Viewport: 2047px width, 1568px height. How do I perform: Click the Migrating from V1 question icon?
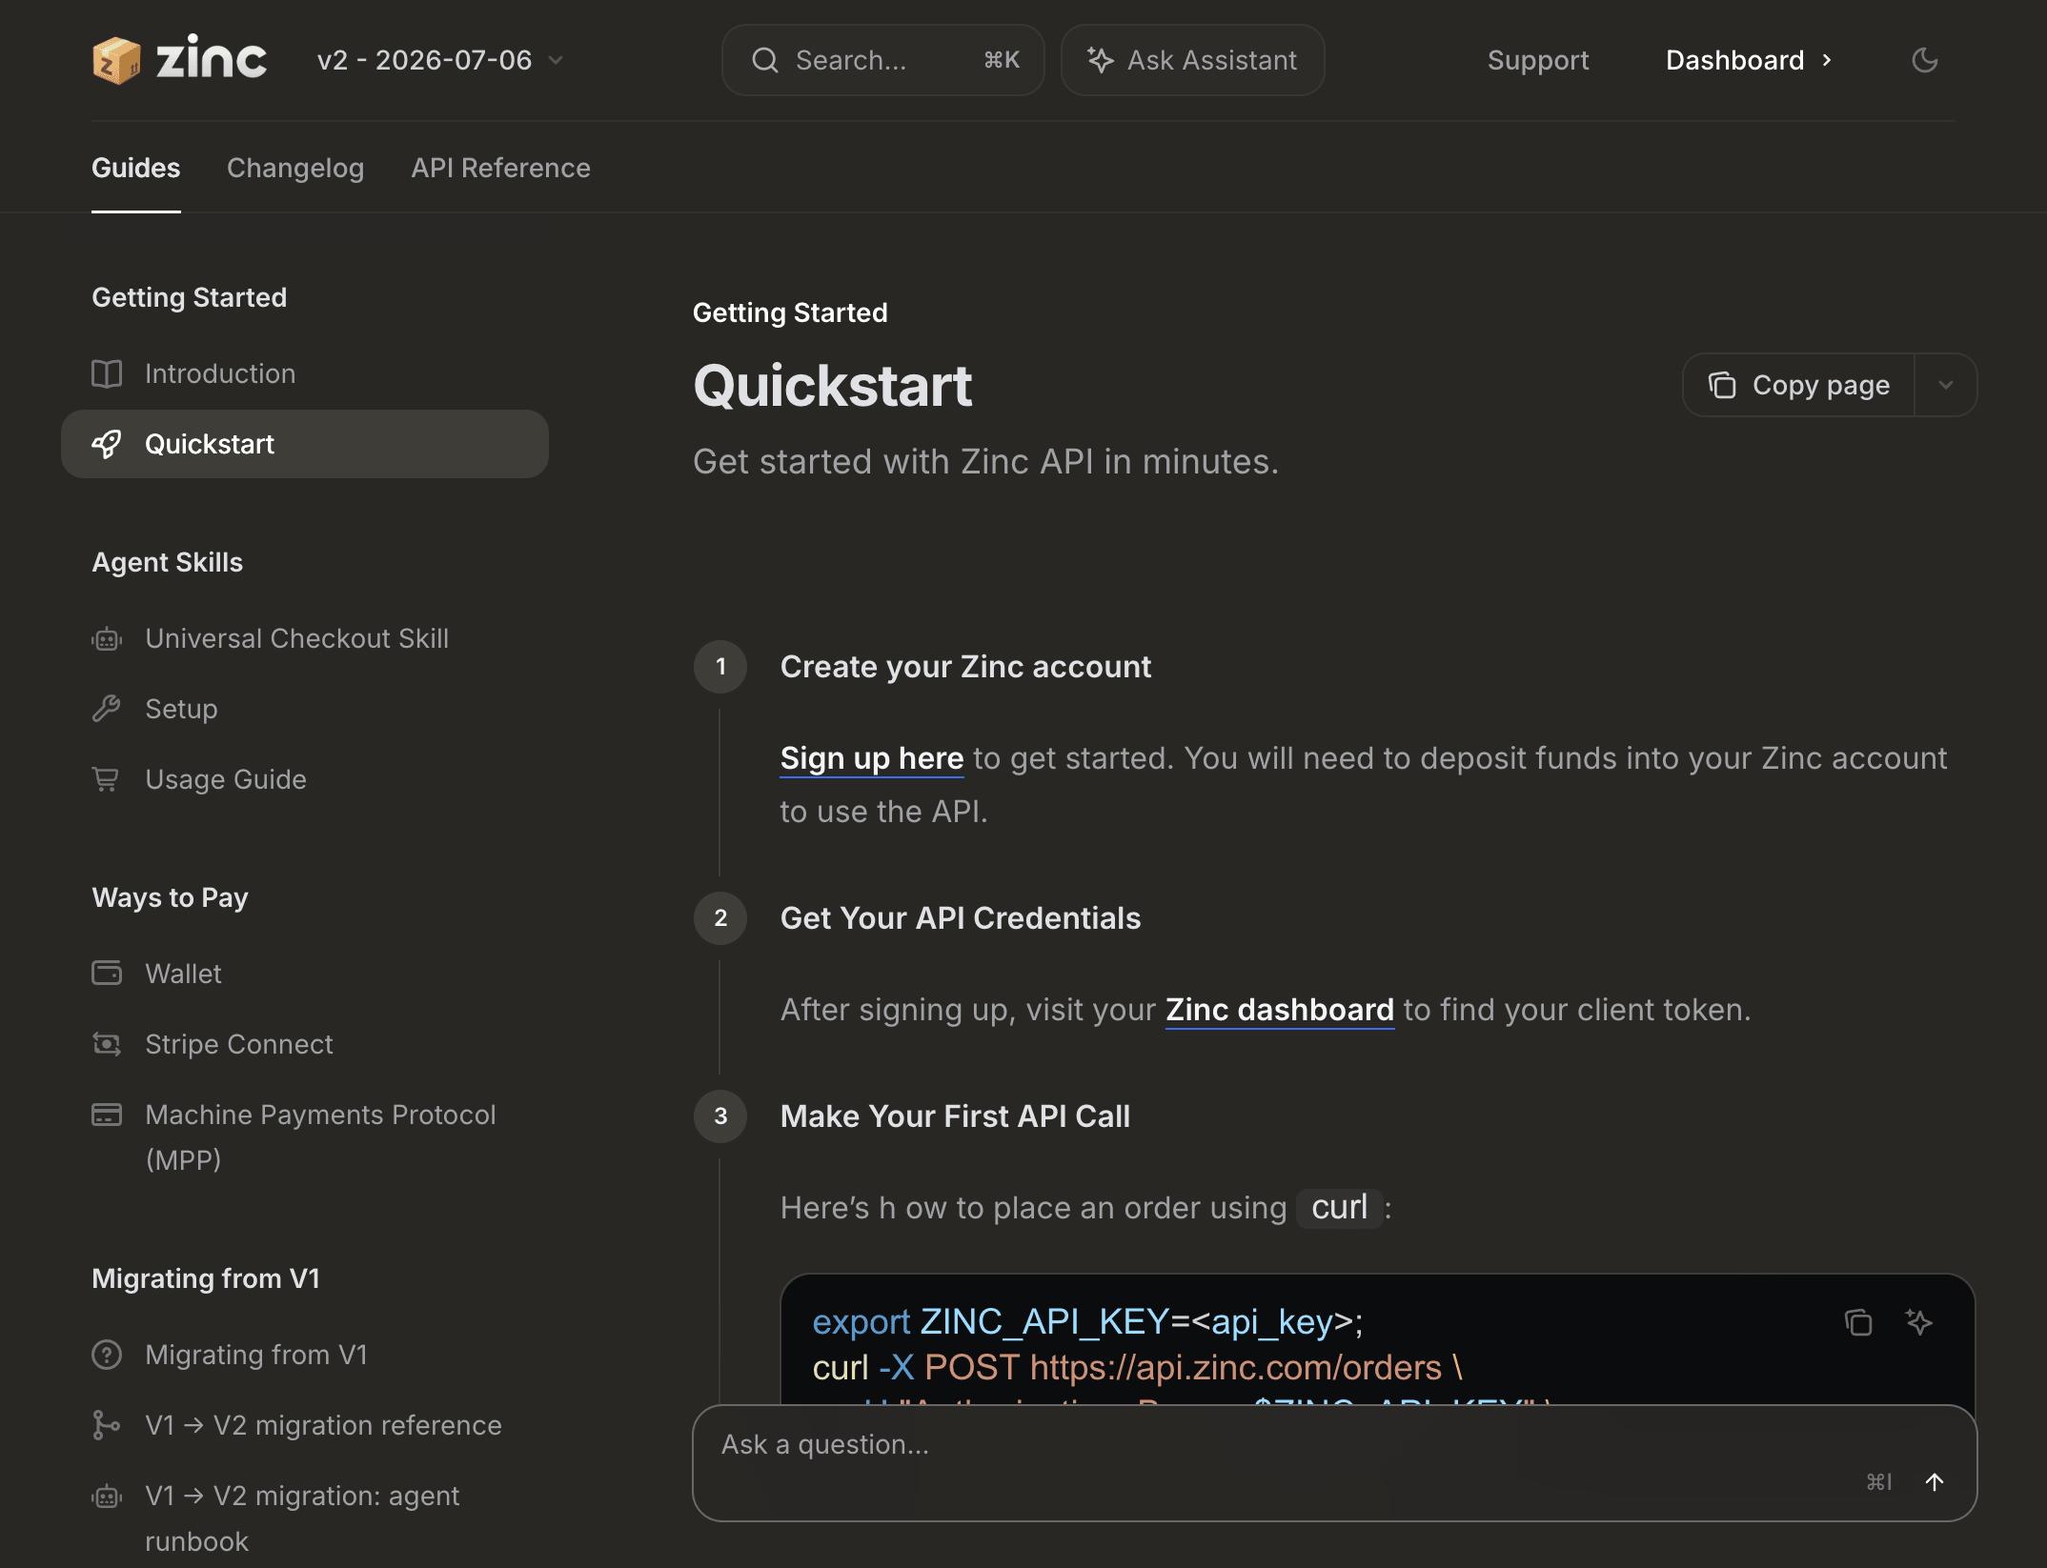point(107,1355)
